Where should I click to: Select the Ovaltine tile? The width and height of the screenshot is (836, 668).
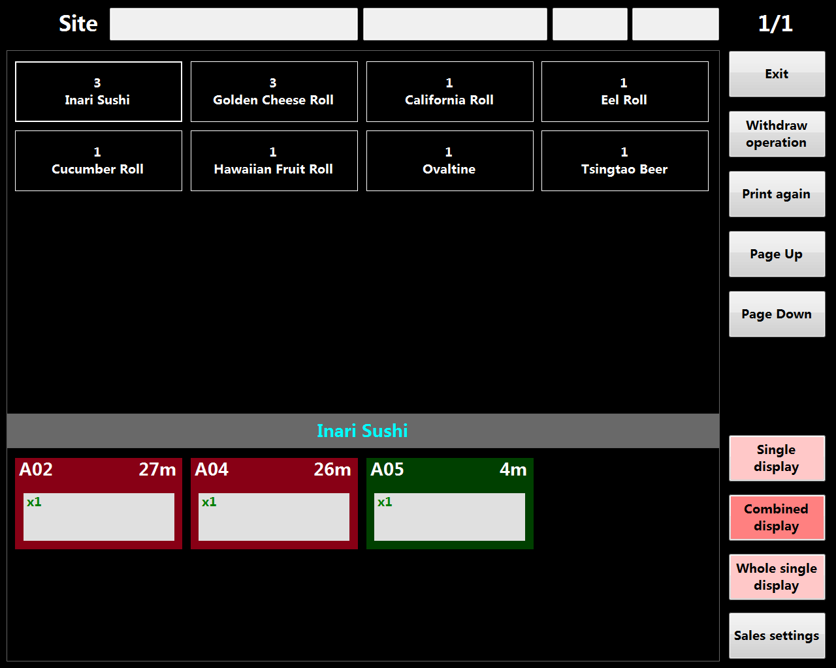[450, 160]
